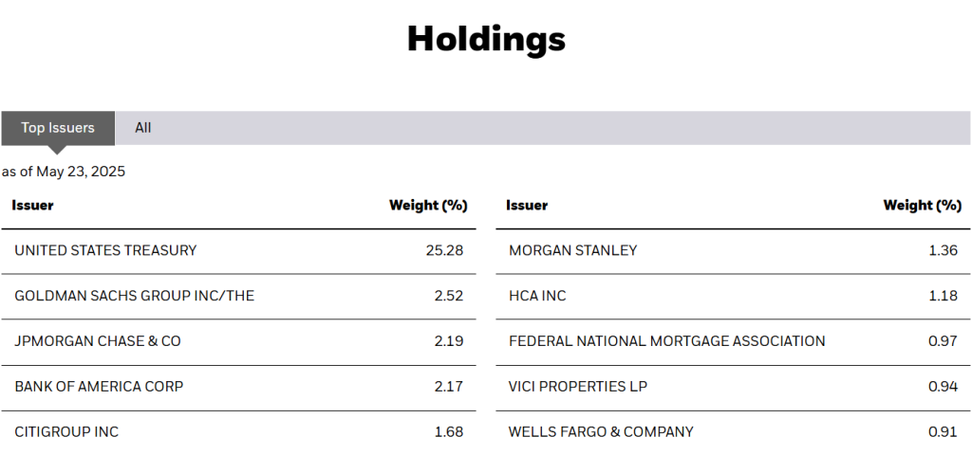
Task: Click the as of May 23, 2025 date
Action: pos(64,172)
